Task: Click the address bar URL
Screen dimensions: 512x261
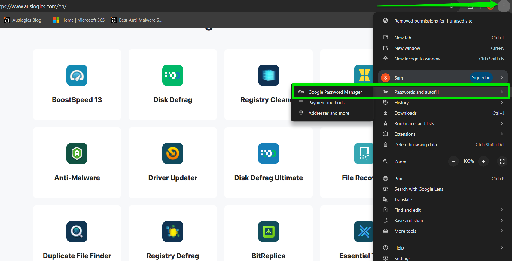Action: 33,6
